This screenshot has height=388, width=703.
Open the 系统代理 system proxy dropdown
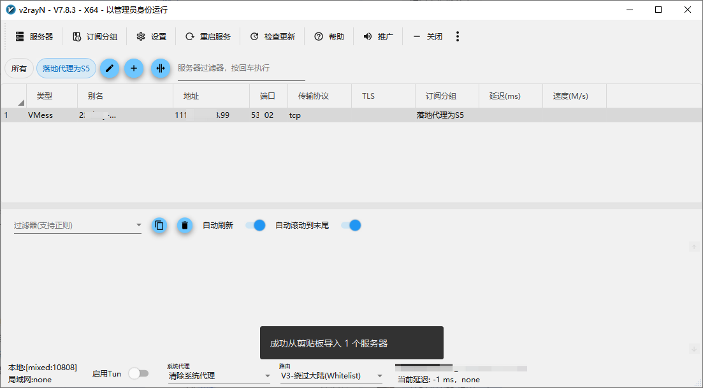[x=219, y=376]
